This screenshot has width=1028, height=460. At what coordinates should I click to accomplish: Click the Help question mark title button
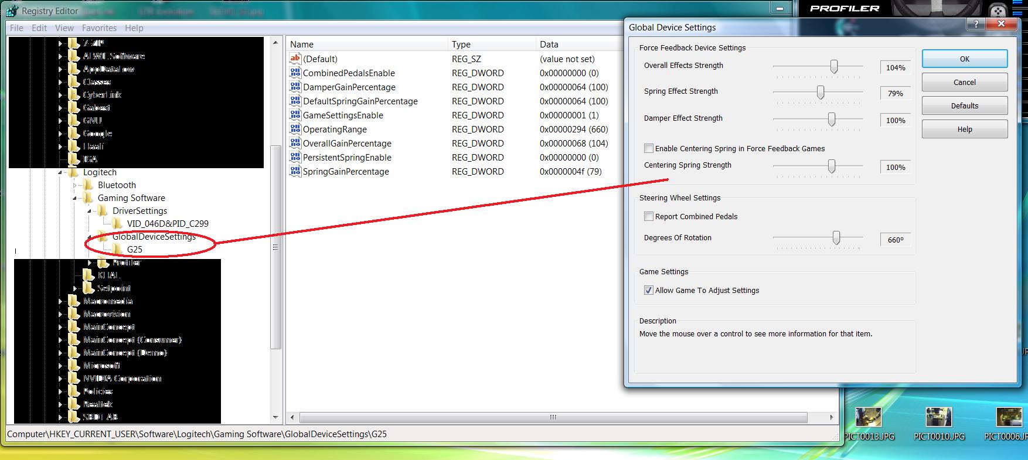[x=975, y=24]
